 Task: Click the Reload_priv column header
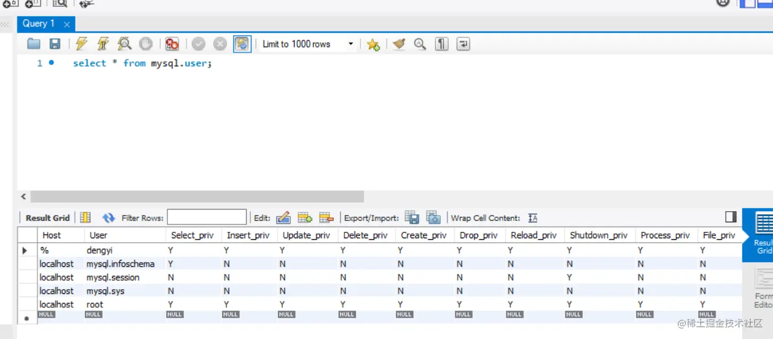click(x=534, y=235)
